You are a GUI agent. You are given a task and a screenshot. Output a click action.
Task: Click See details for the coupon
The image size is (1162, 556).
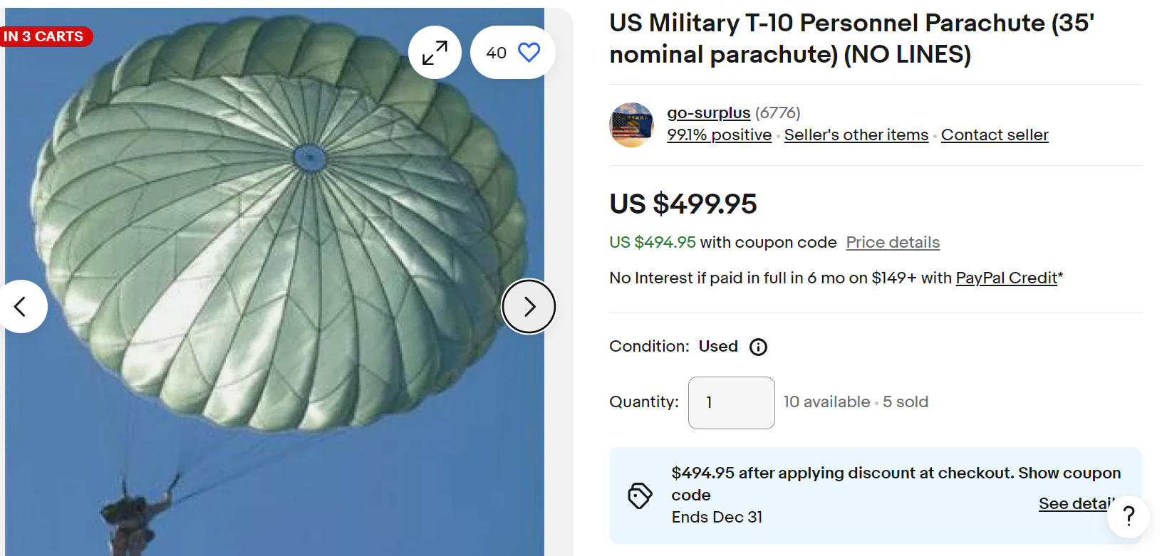[1073, 503]
